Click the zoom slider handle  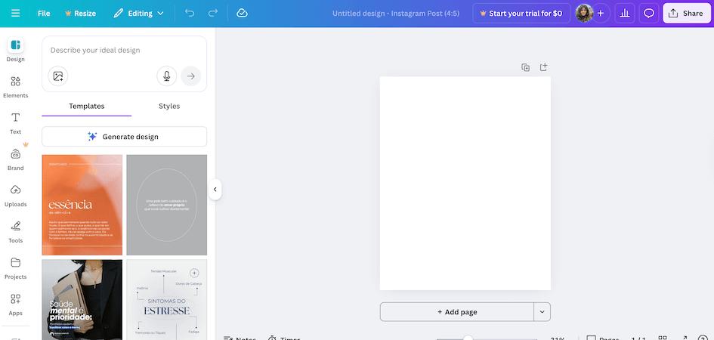click(468, 338)
